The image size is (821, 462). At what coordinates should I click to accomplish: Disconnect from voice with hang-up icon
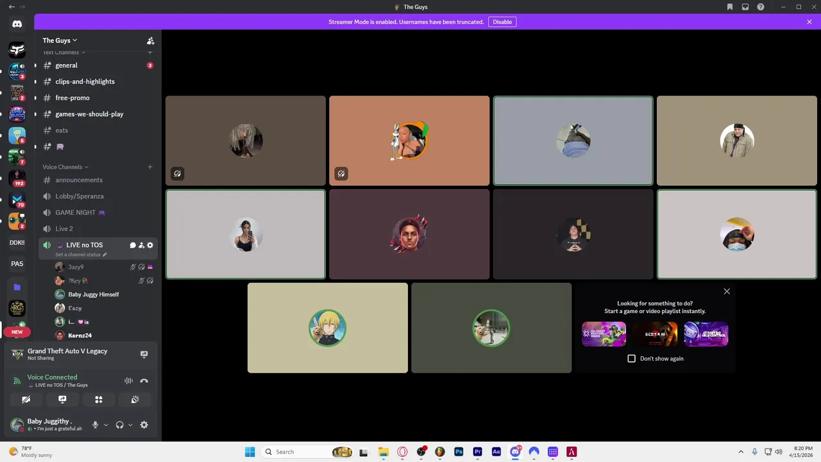[x=144, y=381]
